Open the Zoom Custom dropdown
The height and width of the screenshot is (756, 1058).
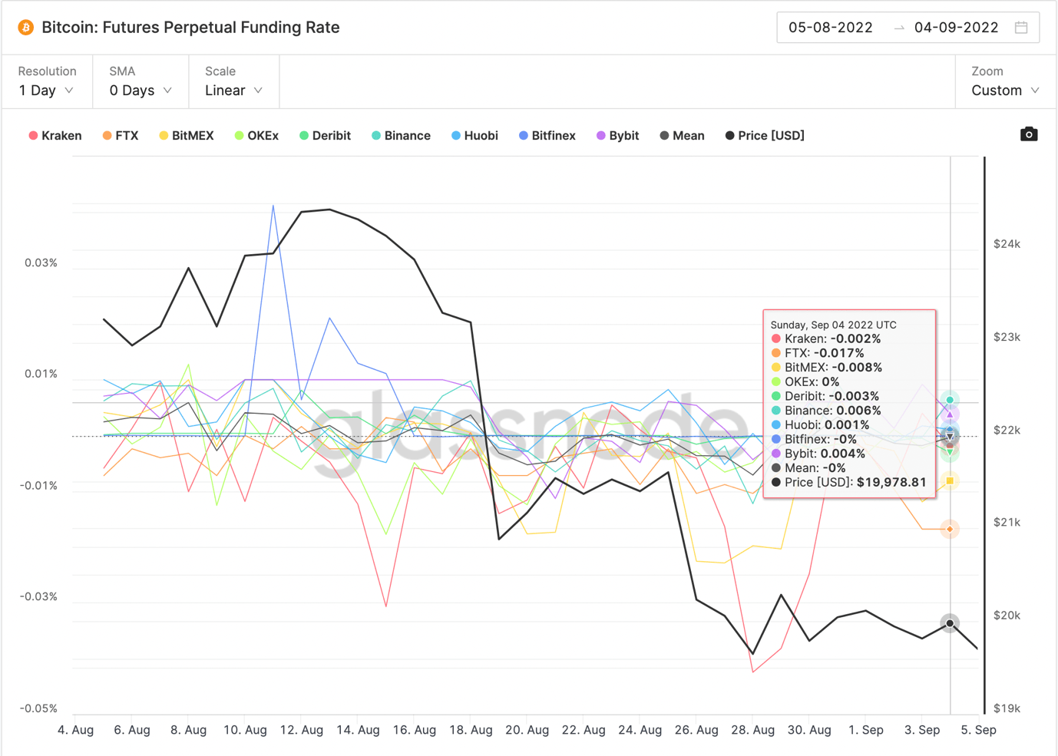coord(1005,91)
